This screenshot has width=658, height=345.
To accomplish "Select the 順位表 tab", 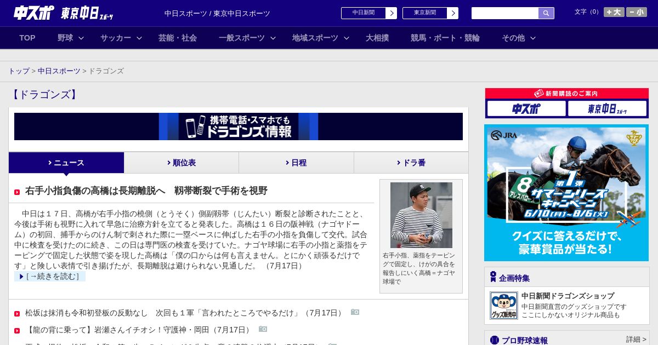I will click(181, 163).
